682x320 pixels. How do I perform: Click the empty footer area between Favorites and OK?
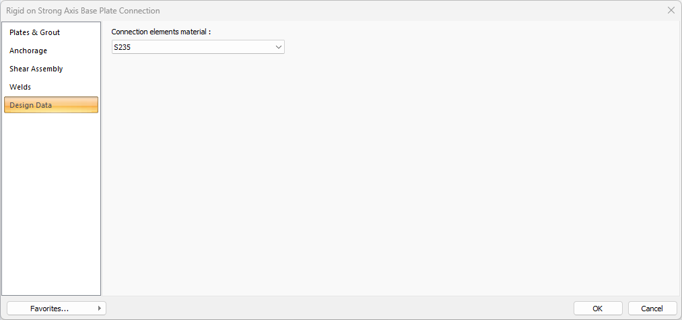[337, 309]
